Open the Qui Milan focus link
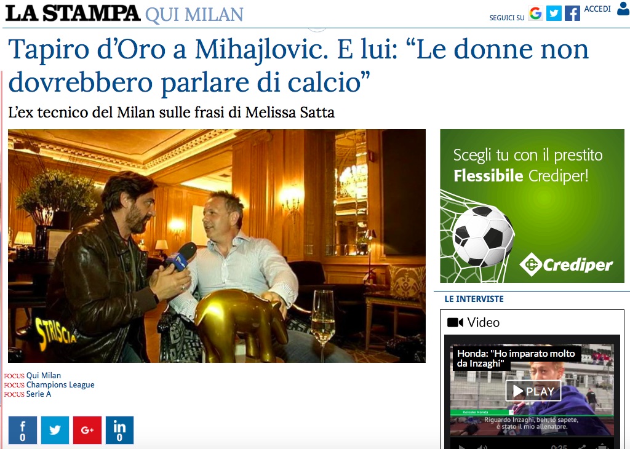The width and height of the screenshot is (630, 449). coord(44,376)
